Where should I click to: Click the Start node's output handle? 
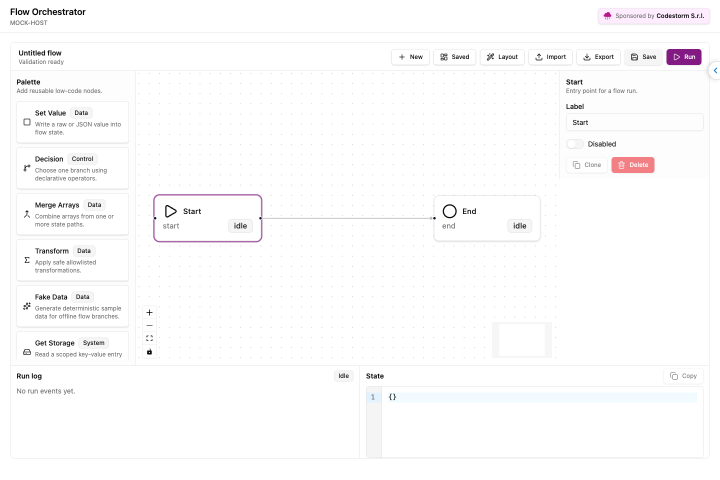pos(260,218)
